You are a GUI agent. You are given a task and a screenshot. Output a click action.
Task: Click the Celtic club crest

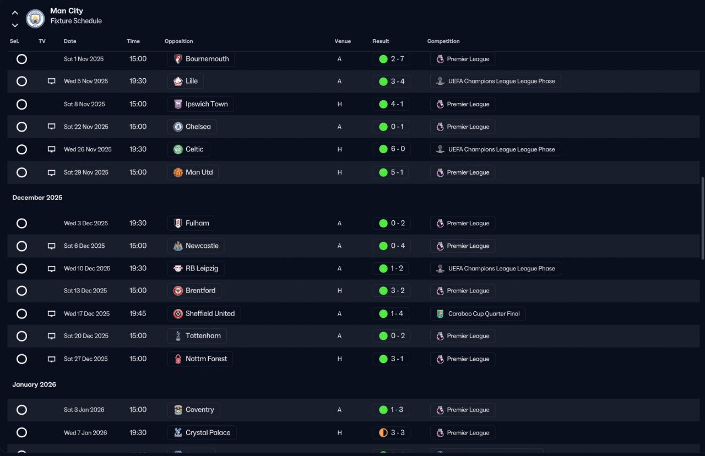178,149
